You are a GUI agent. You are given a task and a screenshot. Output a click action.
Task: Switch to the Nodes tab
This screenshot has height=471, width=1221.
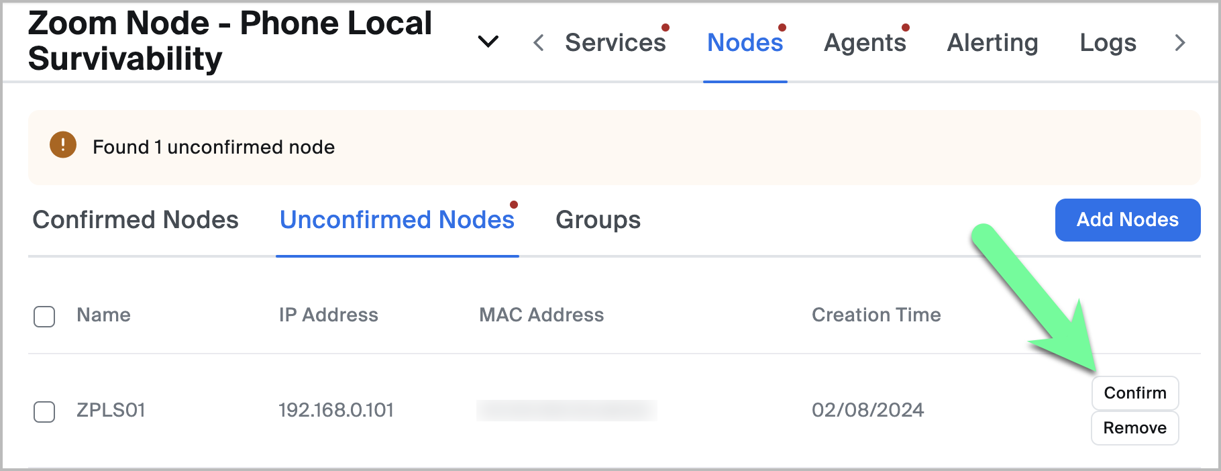click(745, 43)
